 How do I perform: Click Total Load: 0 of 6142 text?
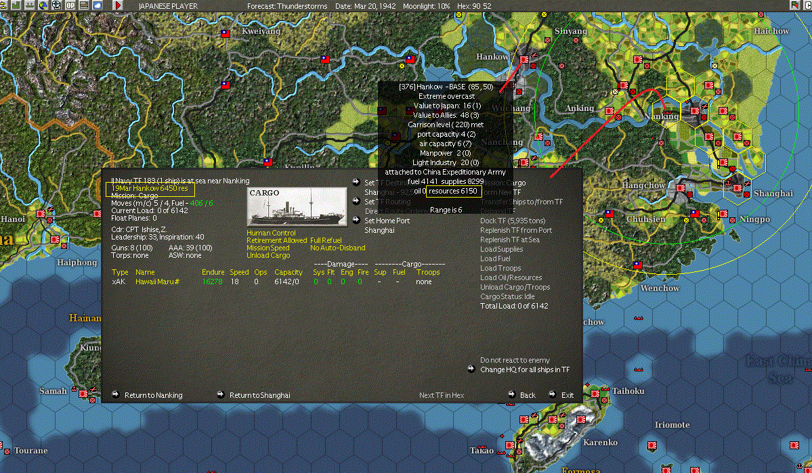pyautogui.click(x=514, y=306)
